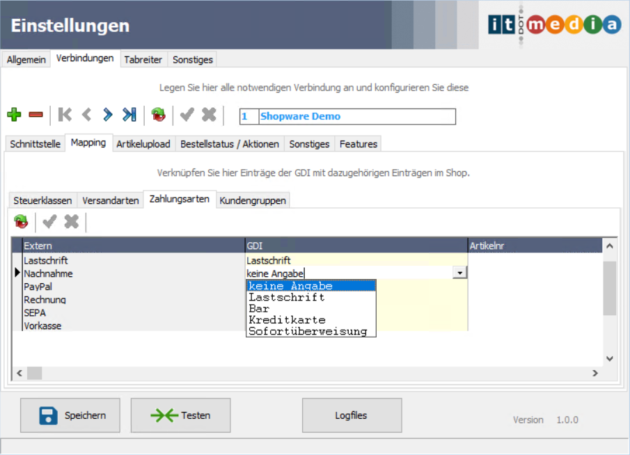Delete connection using red minus icon

click(36, 115)
